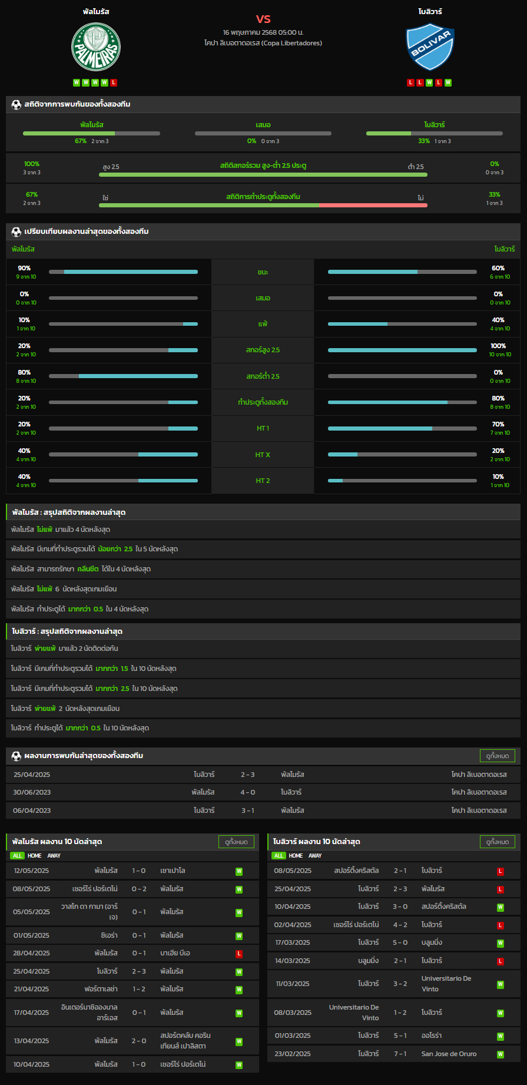Click Palmeiras 90% win value
This screenshot has width=527, height=1085.
pos(24,268)
